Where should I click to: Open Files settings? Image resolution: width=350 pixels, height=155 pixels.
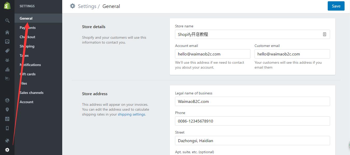tap(38, 83)
